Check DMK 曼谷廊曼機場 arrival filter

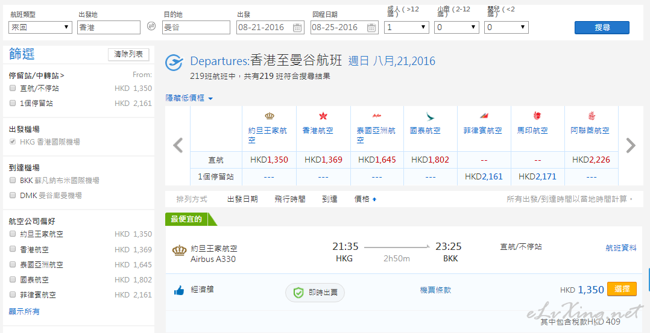pyautogui.click(x=13, y=195)
